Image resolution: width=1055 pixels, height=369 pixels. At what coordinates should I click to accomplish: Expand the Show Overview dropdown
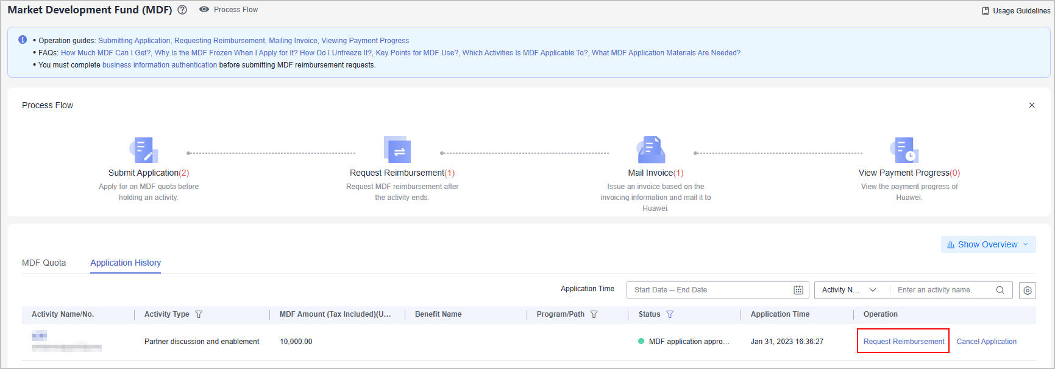988,244
